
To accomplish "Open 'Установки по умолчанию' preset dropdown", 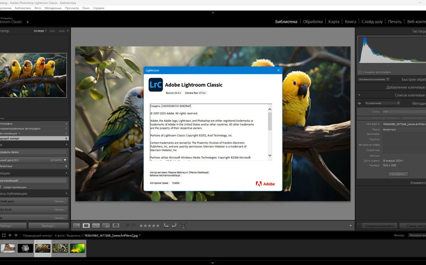I will (x=374, y=79).
